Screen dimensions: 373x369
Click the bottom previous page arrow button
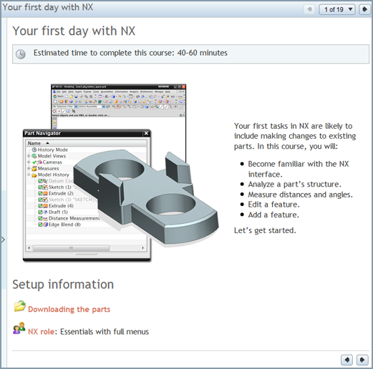coord(347,360)
